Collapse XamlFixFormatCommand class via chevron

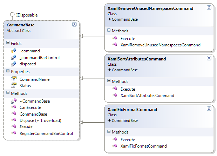click(x=209, y=109)
